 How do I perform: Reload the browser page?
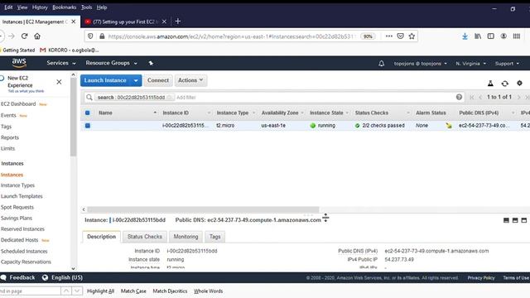[x=24, y=36]
